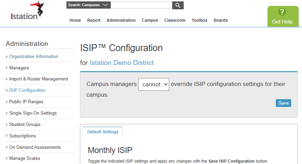The height and width of the screenshot is (164, 302).
Task: Open Public IP Ranges
Action: [x=26, y=102]
